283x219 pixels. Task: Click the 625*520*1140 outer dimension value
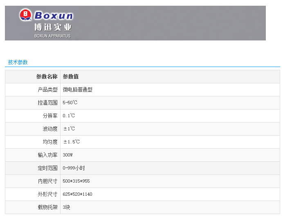pos(77,194)
